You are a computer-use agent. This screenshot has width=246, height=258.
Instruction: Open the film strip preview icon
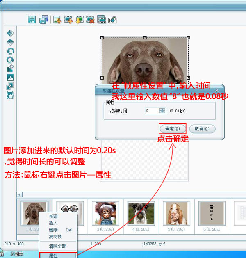point(101,19)
